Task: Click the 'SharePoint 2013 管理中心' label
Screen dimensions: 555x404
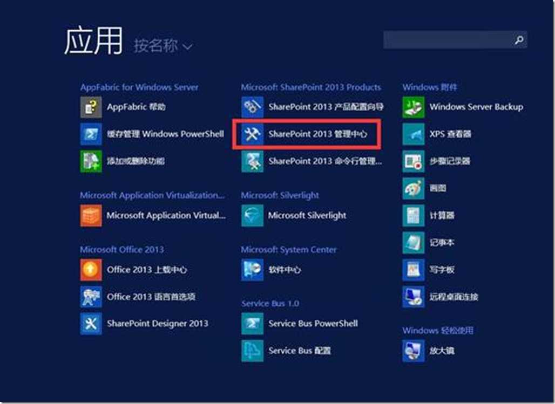Action: tap(318, 134)
